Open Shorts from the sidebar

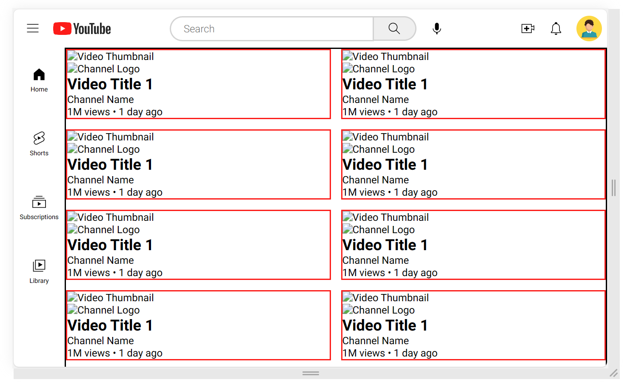coord(39,144)
